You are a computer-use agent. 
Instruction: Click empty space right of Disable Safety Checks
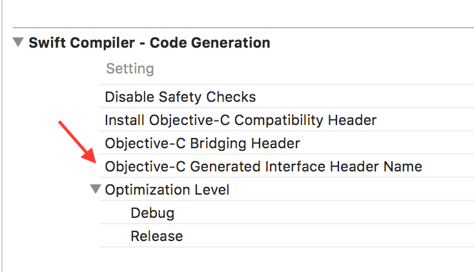tap(362, 97)
